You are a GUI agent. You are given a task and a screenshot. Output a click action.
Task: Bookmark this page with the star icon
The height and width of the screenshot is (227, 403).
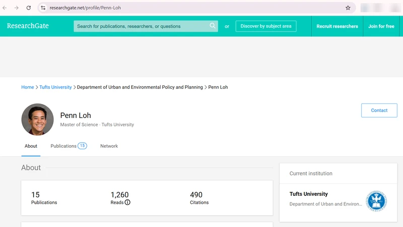coord(348,8)
